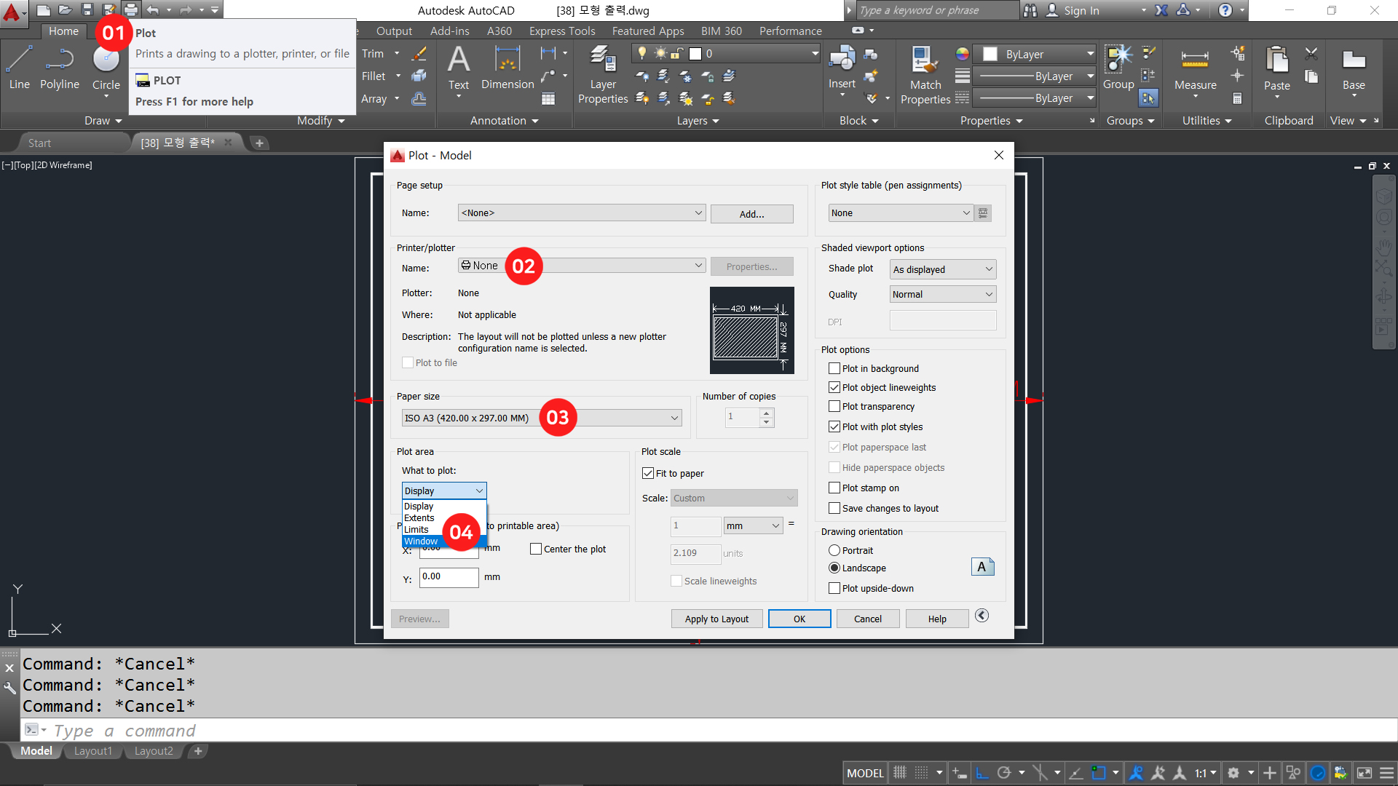
Task: Toggle grid display in status bar
Action: click(x=900, y=773)
